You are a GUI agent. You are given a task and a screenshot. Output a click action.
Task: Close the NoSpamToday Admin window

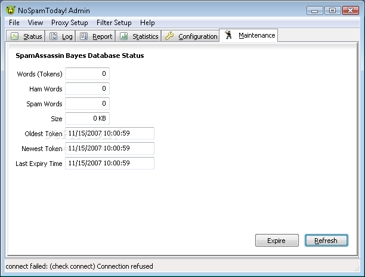(x=350, y=11)
